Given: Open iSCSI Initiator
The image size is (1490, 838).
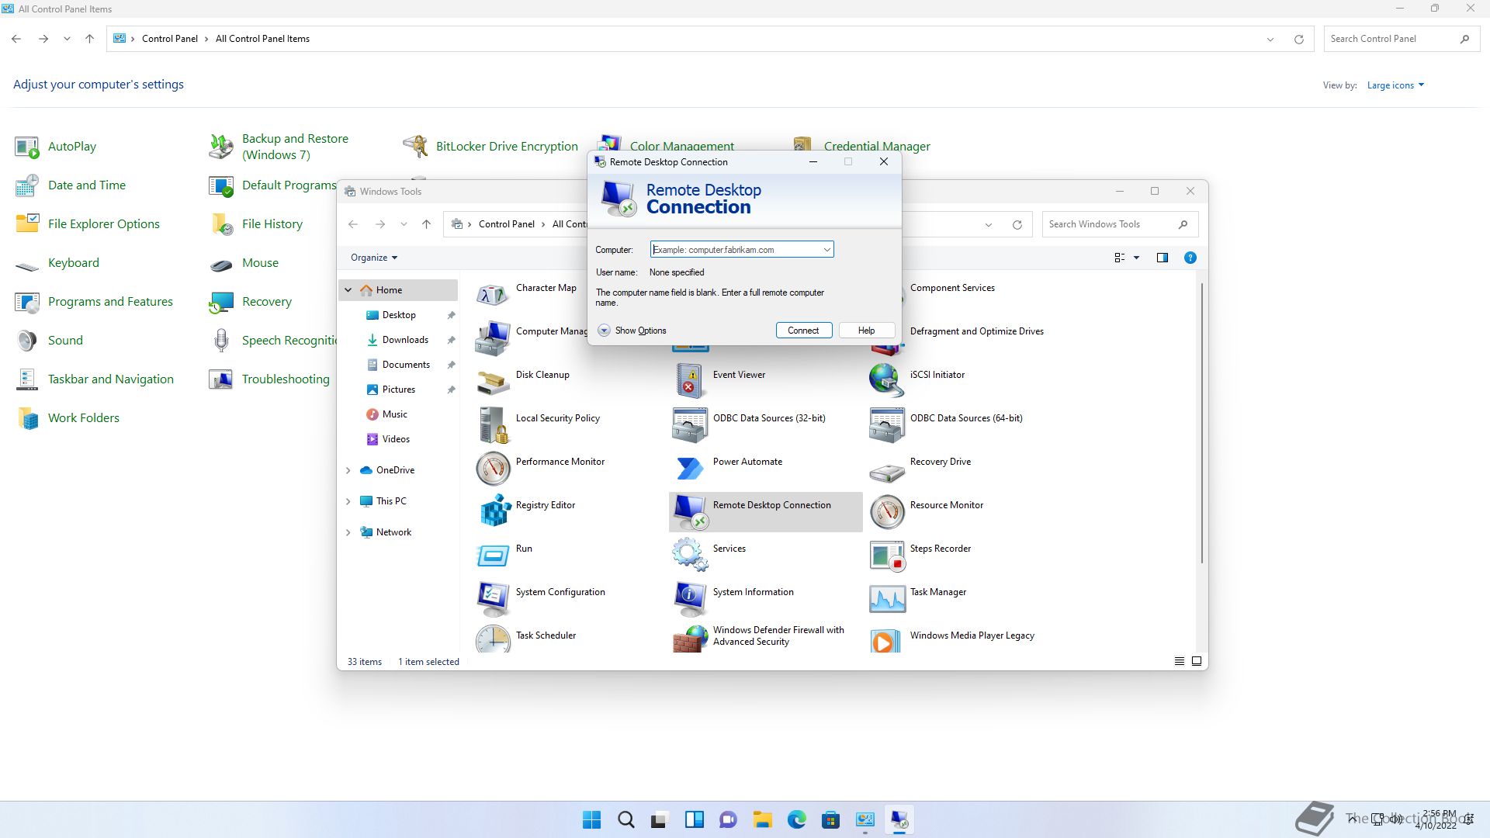Looking at the screenshot, I should click(918, 381).
